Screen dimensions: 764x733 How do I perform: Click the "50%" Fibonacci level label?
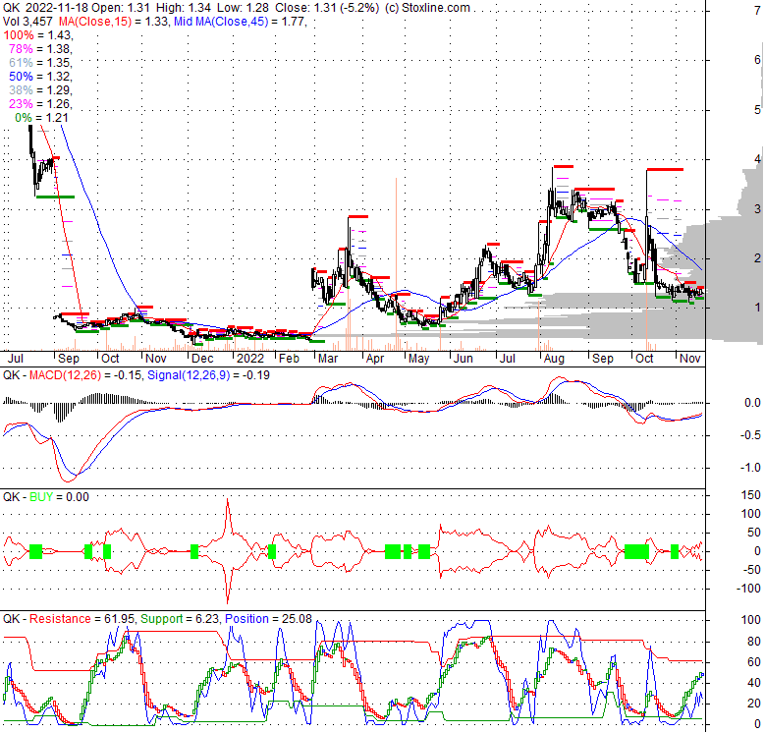coord(21,76)
